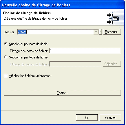The height and width of the screenshot is (125, 126).
Task: Click the "Afficher les fichiers uniquement" label text
Action: coord(30,76)
